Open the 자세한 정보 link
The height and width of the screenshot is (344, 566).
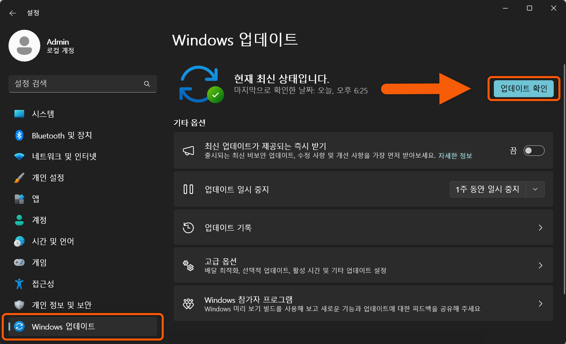point(455,156)
